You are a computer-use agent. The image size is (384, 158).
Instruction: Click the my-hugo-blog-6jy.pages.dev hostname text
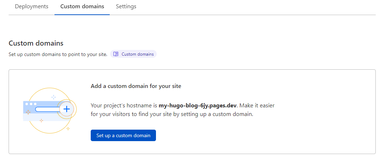[x=198, y=106]
